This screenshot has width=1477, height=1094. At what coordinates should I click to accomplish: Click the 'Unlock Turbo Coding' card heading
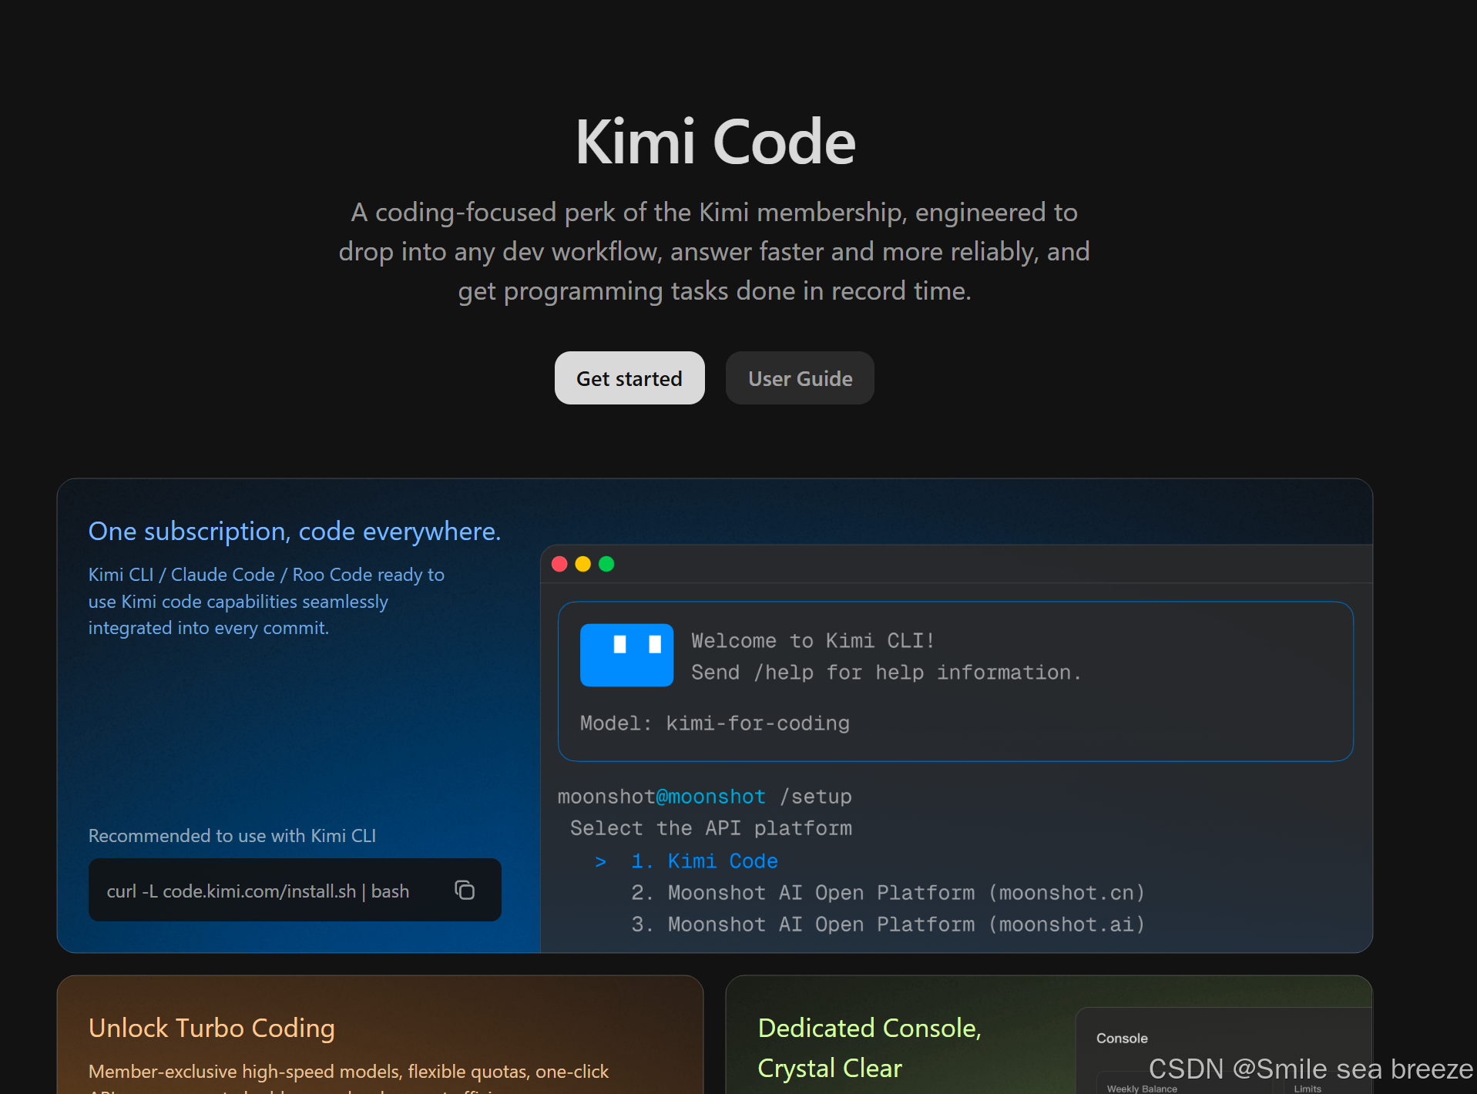pyautogui.click(x=212, y=1029)
